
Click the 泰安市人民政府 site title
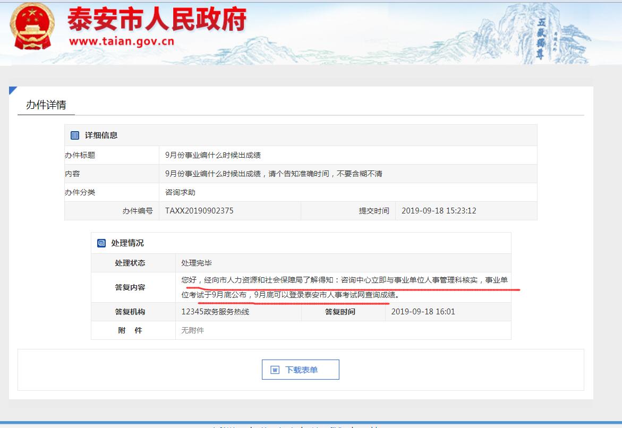click(157, 19)
